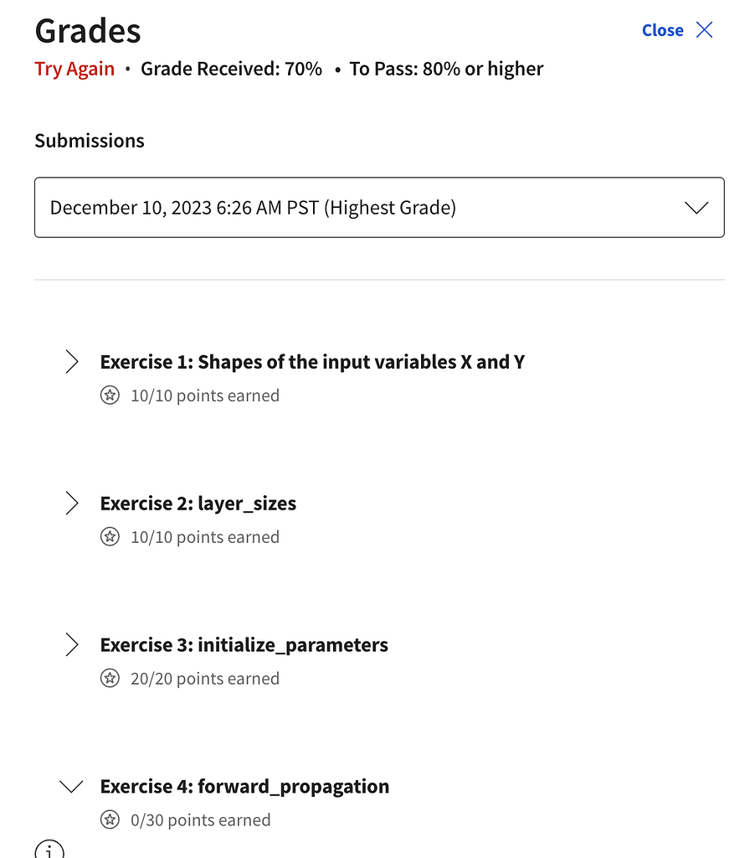Select Exercise 1: Shapes of input variables title

[x=312, y=362]
